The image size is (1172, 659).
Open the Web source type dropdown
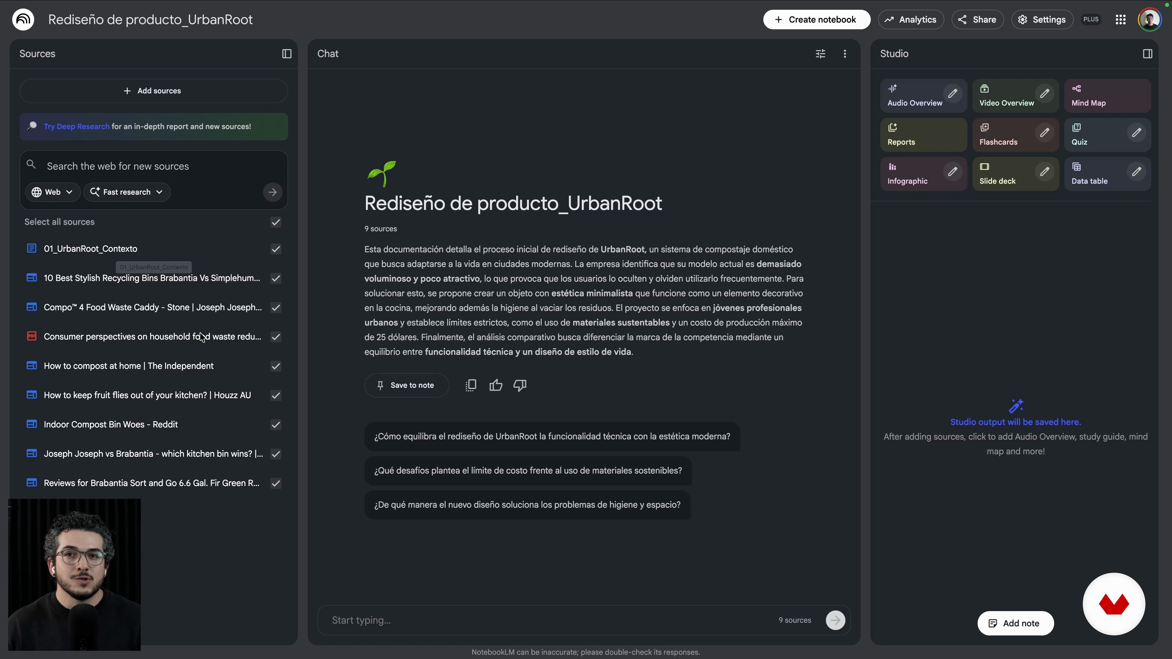[52, 192]
